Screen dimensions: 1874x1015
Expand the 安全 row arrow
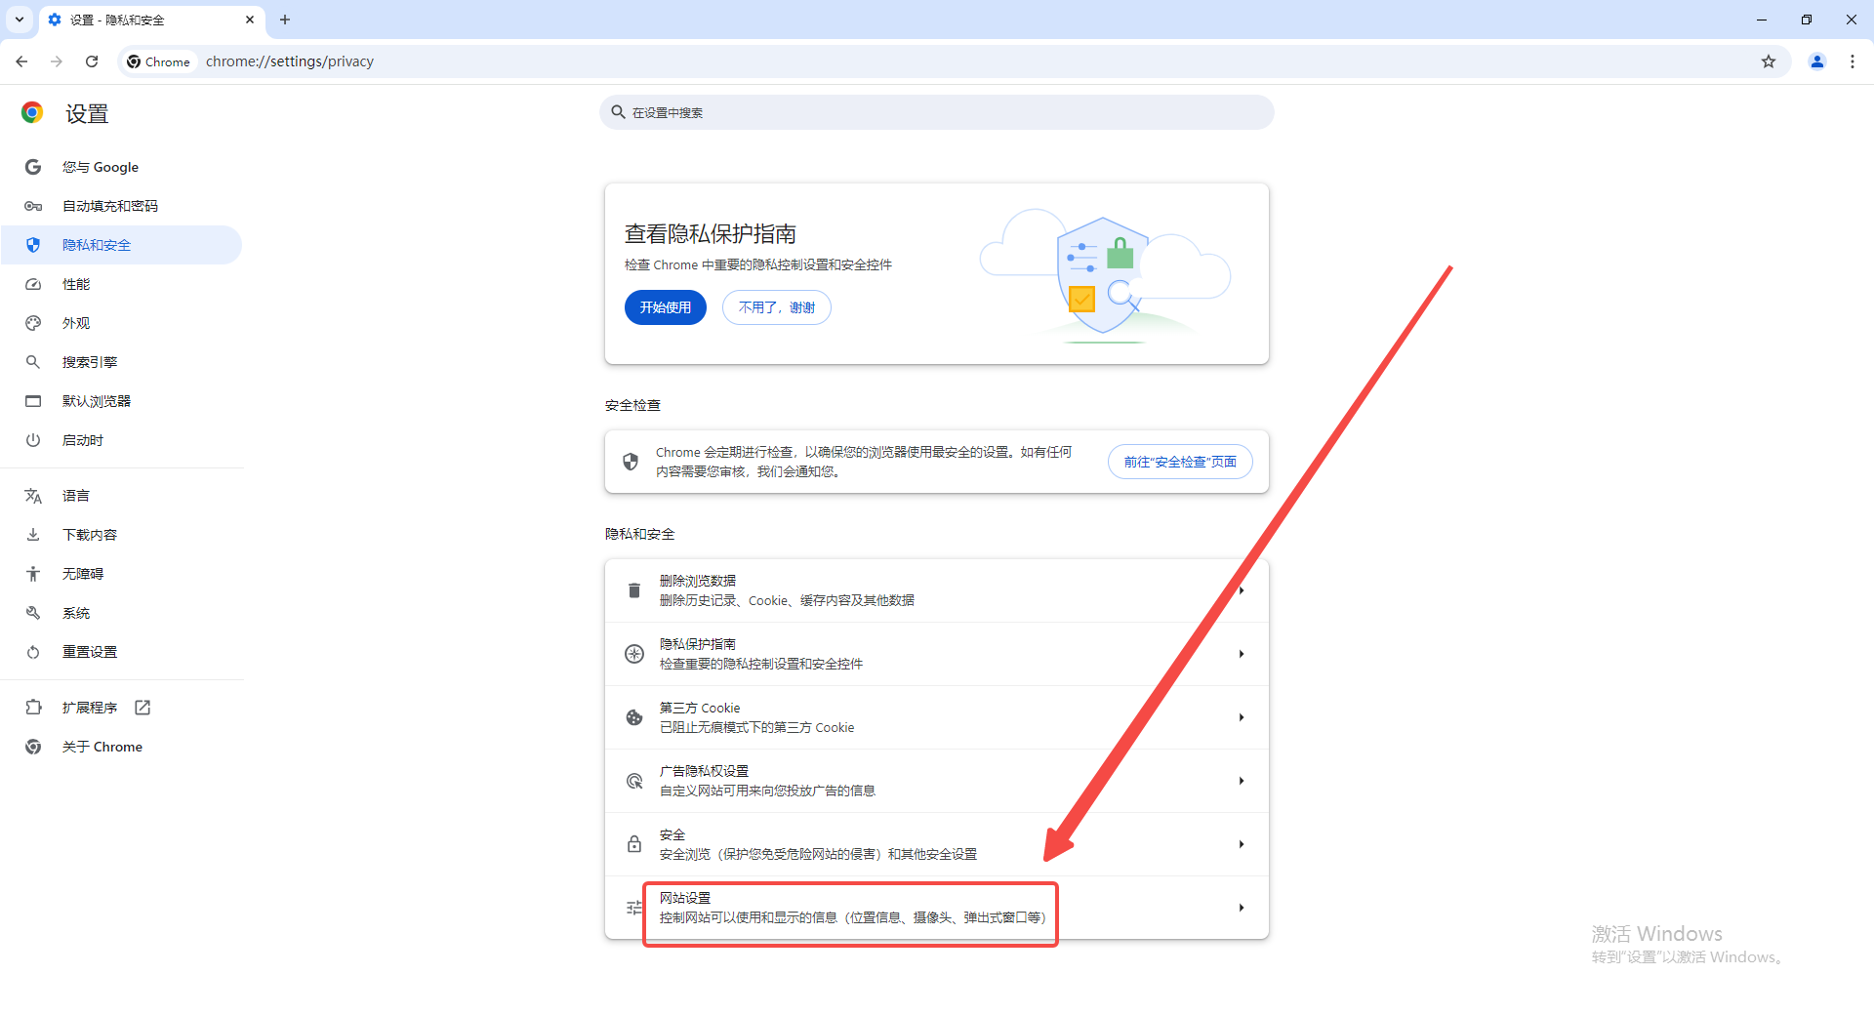(1242, 844)
